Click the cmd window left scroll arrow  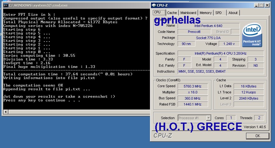6,112
